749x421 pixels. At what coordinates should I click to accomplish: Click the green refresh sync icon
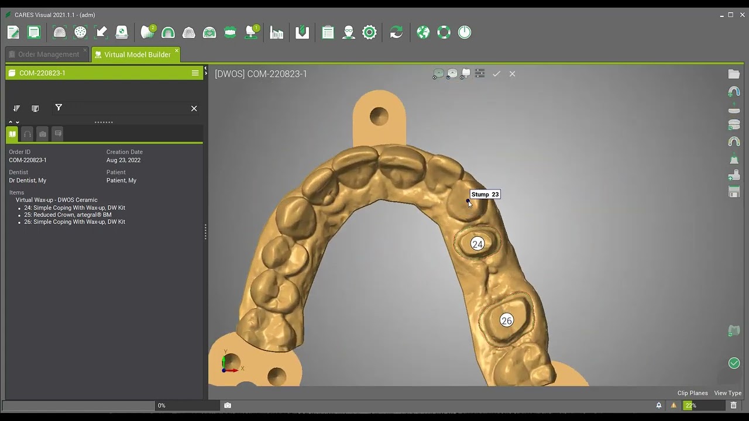click(x=396, y=32)
